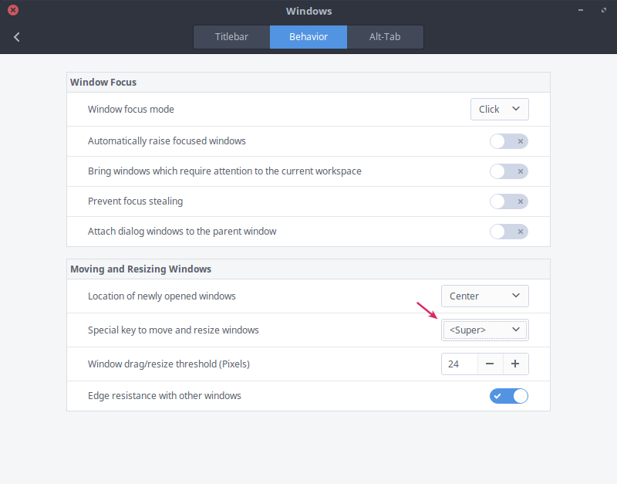
Task: Select the Behavior tab
Action: point(308,36)
